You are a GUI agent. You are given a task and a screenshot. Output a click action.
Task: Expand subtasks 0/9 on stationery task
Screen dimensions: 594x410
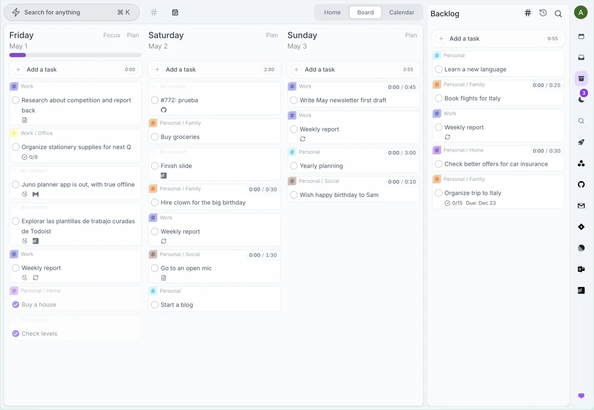click(x=30, y=157)
